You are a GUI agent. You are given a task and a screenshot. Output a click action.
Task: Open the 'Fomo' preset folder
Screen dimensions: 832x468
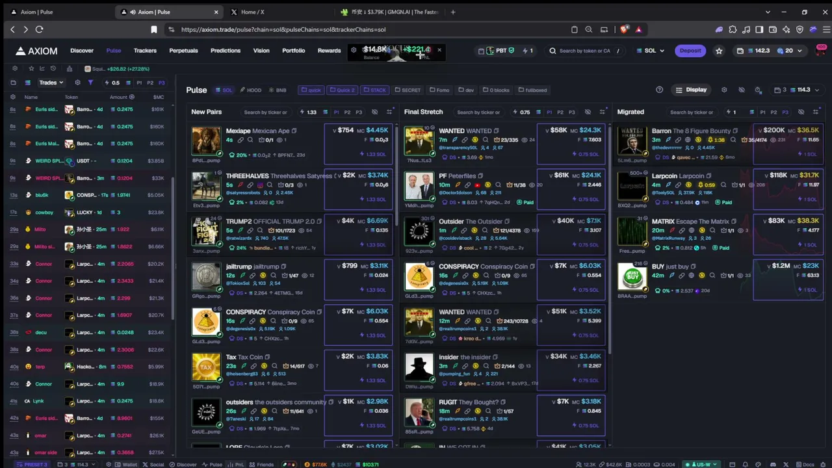(x=439, y=90)
